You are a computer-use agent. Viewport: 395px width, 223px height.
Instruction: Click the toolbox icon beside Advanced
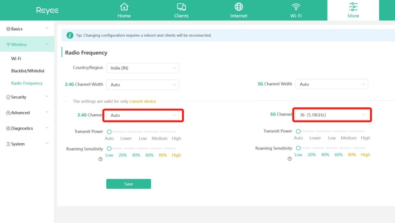pyautogui.click(x=8, y=112)
